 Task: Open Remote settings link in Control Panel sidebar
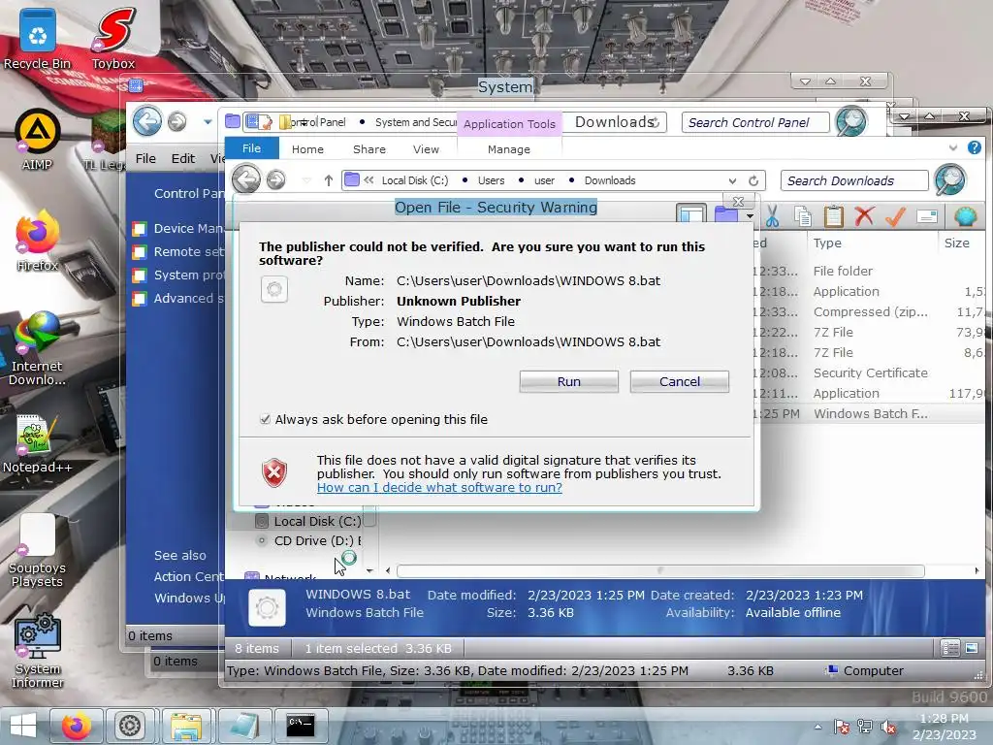coord(189,251)
